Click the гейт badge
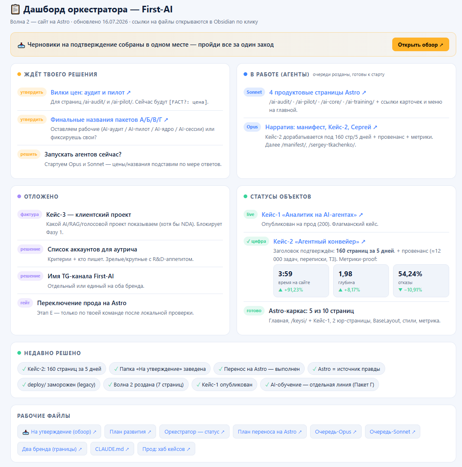Image resolution: width=462 pixels, height=467 pixels. [x=25, y=303]
